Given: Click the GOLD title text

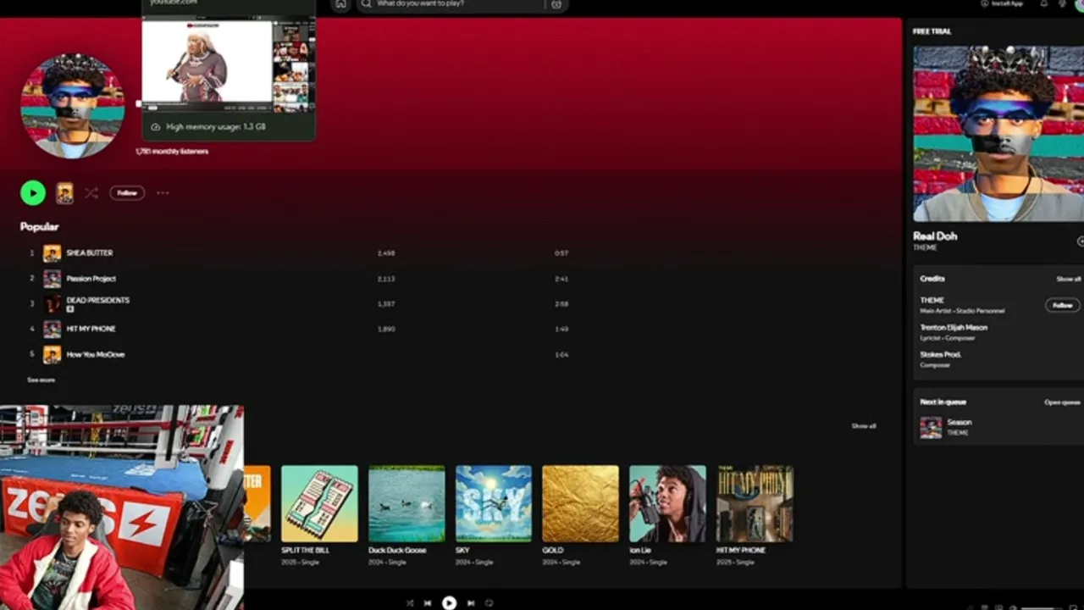Looking at the screenshot, I should [x=552, y=551].
